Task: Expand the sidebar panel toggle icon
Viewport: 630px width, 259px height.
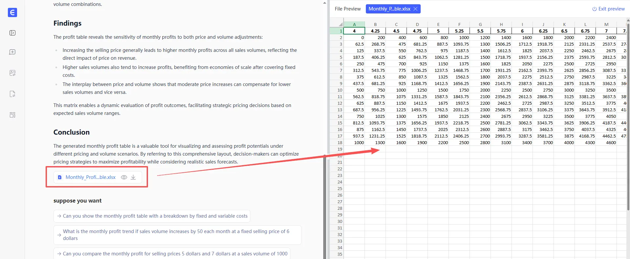Action: [x=12, y=33]
